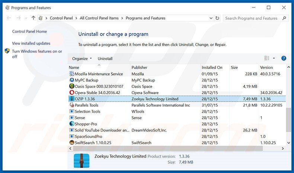Screen dimensions: 294x173
Task: Select the SpaceSoundPro entry name
Action: (x=89, y=136)
